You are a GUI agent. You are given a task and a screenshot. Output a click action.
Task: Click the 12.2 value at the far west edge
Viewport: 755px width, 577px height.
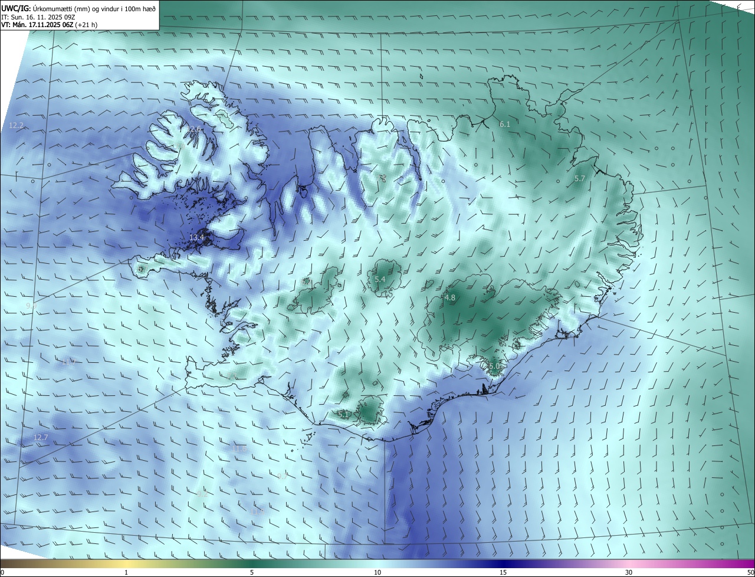pyautogui.click(x=17, y=126)
